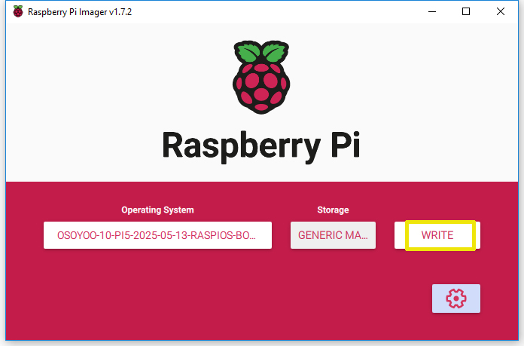Minimize the Raspberry Pi Imager window
This screenshot has width=524, height=346.
click(432, 12)
